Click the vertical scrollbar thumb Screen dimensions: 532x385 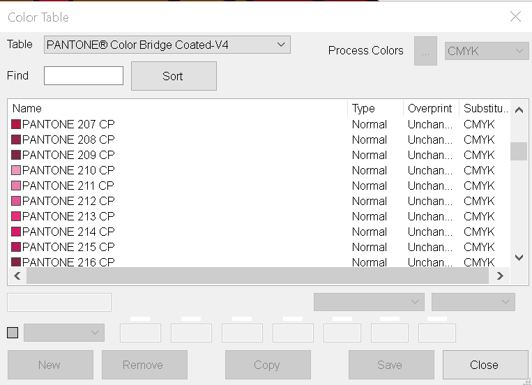tap(519, 151)
